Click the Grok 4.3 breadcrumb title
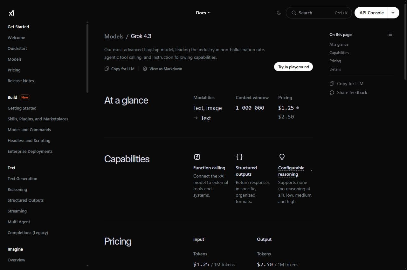 pyautogui.click(x=141, y=36)
